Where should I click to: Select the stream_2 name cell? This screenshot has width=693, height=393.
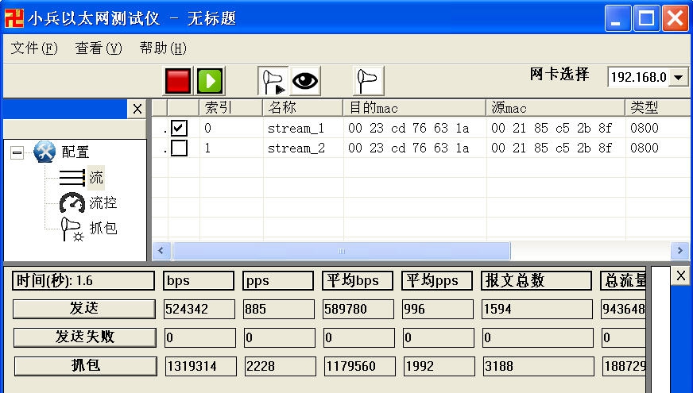pyautogui.click(x=304, y=148)
